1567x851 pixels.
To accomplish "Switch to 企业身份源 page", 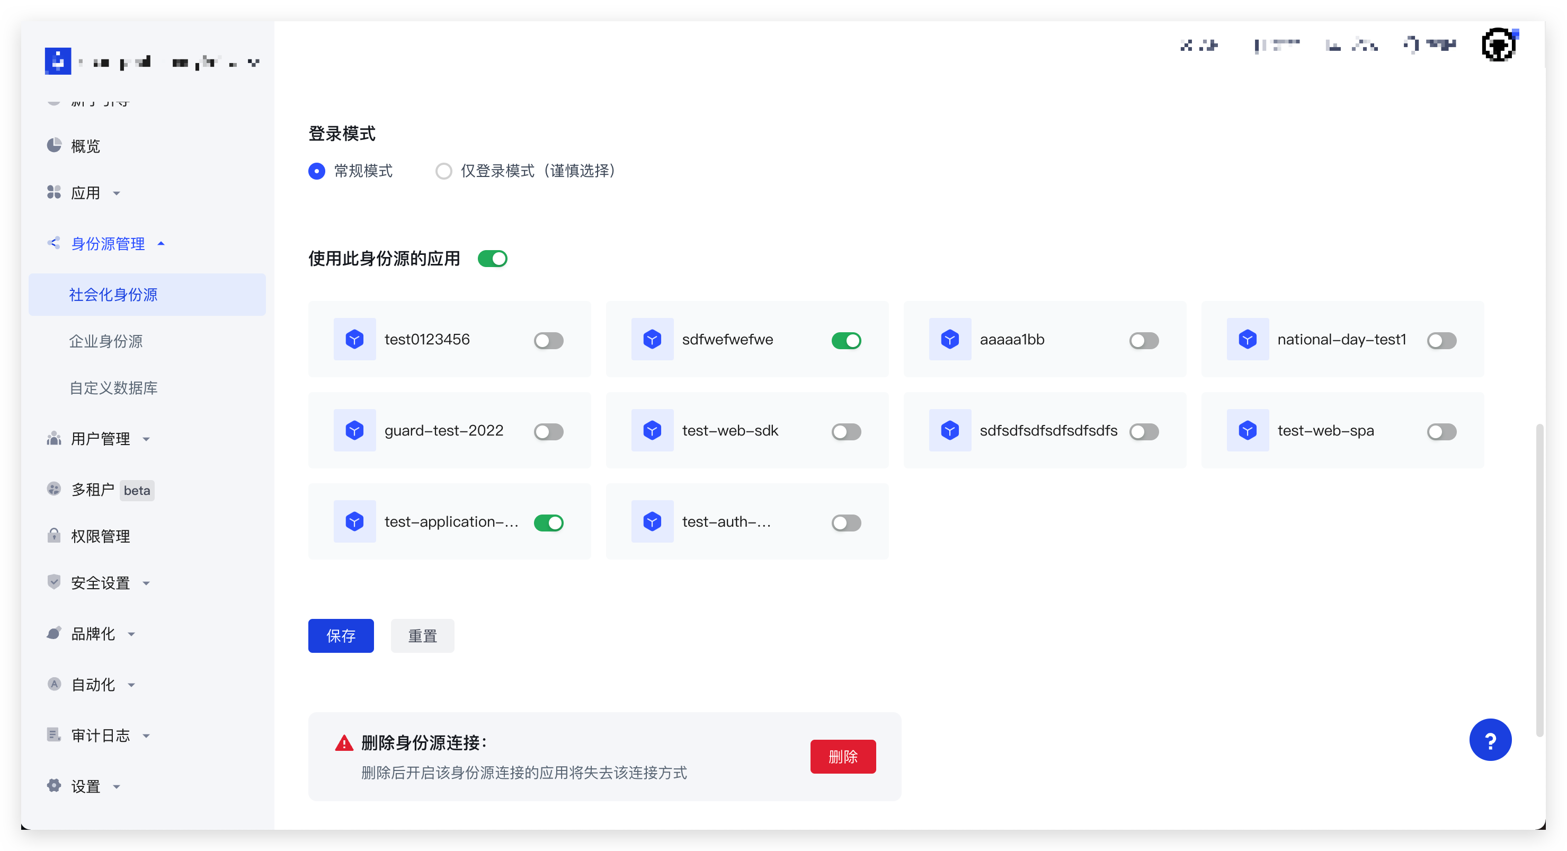I will 106,341.
